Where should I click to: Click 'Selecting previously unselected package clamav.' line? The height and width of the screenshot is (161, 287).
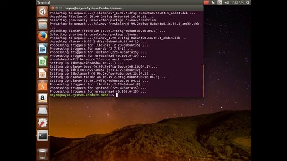(94, 34)
